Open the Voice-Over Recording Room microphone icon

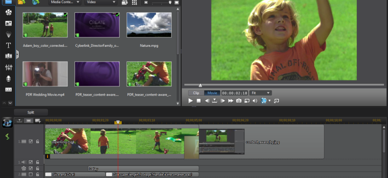[x=8, y=78]
